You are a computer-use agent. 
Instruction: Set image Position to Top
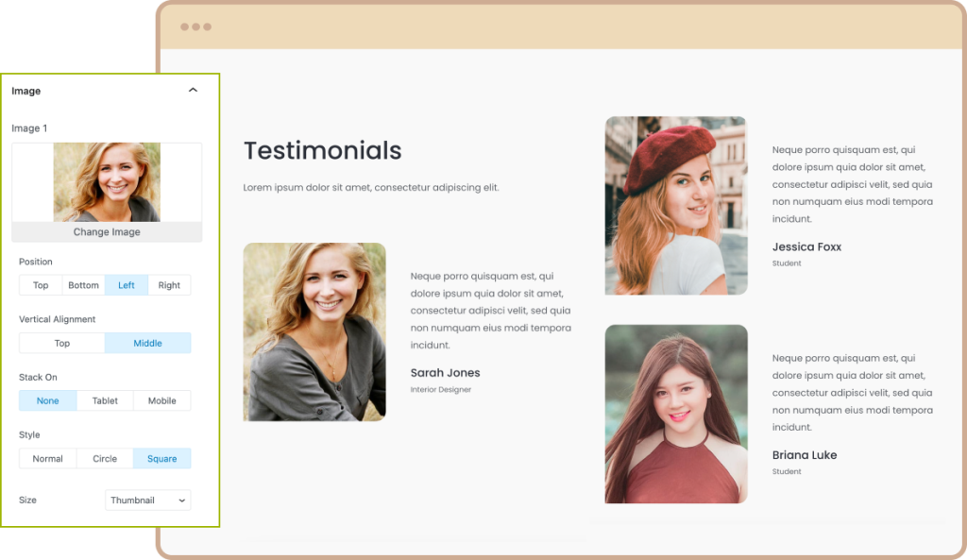[40, 284]
